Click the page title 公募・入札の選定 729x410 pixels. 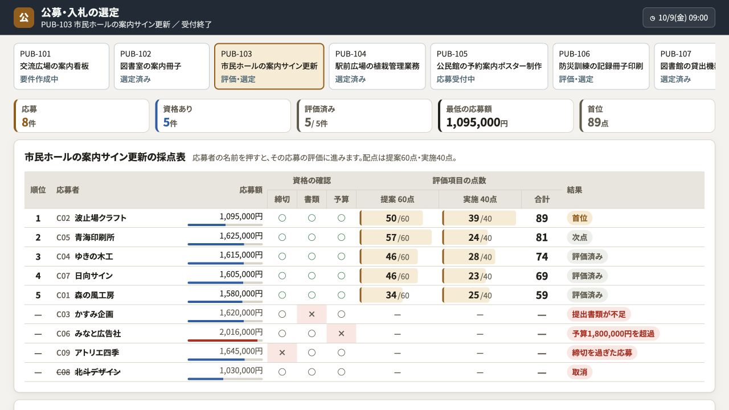pos(80,13)
